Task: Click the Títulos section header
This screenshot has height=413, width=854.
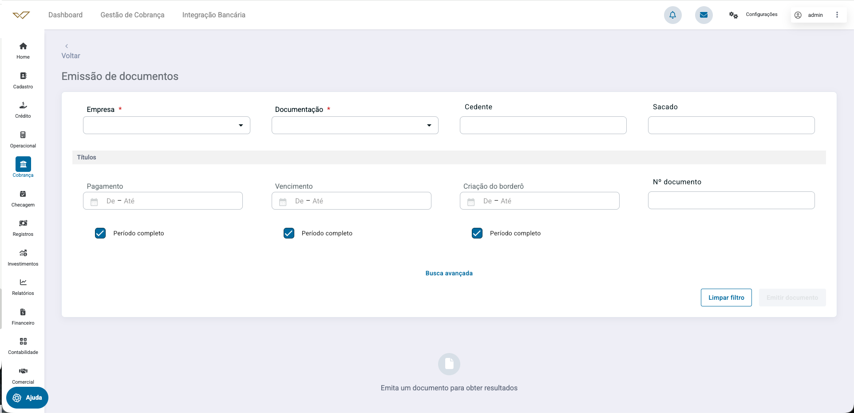Action: (x=449, y=157)
